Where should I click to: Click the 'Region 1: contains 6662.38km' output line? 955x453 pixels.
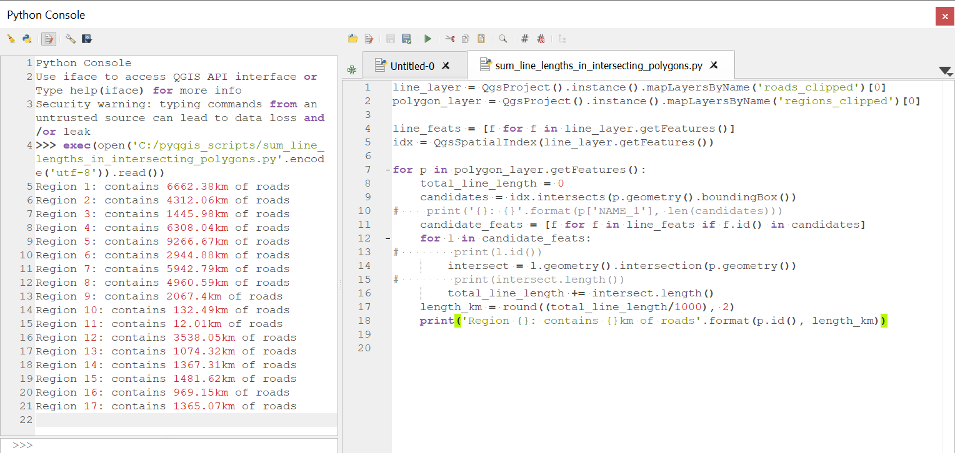[162, 187]
